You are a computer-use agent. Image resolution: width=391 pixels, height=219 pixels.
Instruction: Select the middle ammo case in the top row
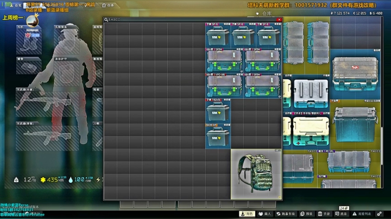coord(243,35)
